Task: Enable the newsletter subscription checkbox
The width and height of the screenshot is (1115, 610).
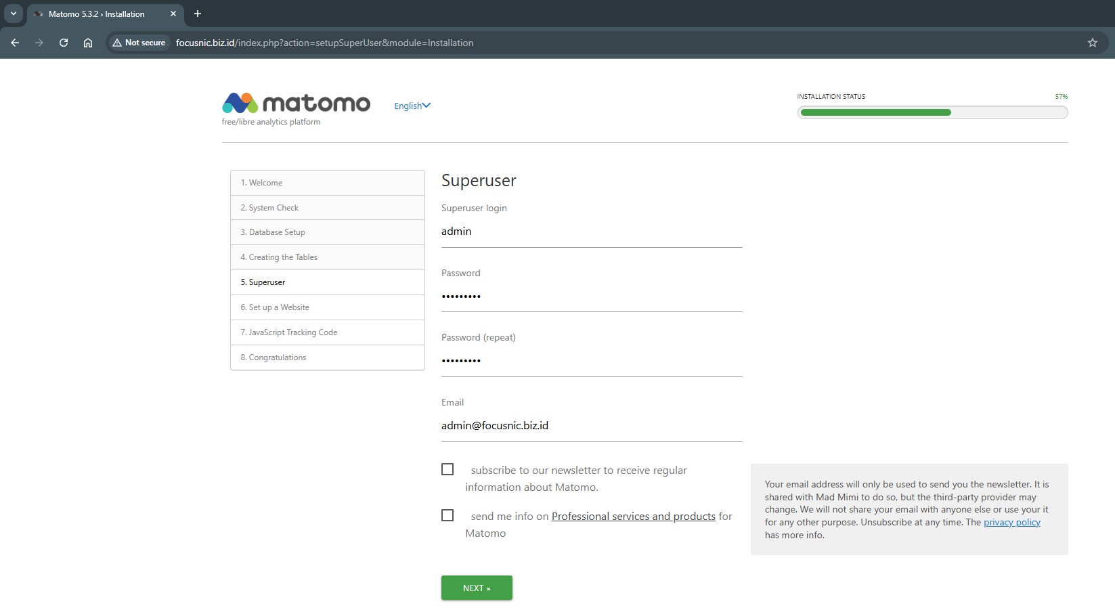Action: 447,469
